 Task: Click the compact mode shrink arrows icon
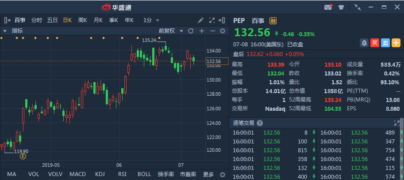(358, 7)
